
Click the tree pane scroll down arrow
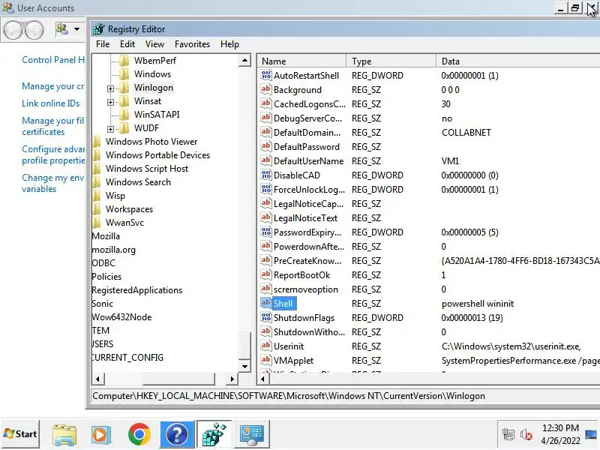[244, 367]
